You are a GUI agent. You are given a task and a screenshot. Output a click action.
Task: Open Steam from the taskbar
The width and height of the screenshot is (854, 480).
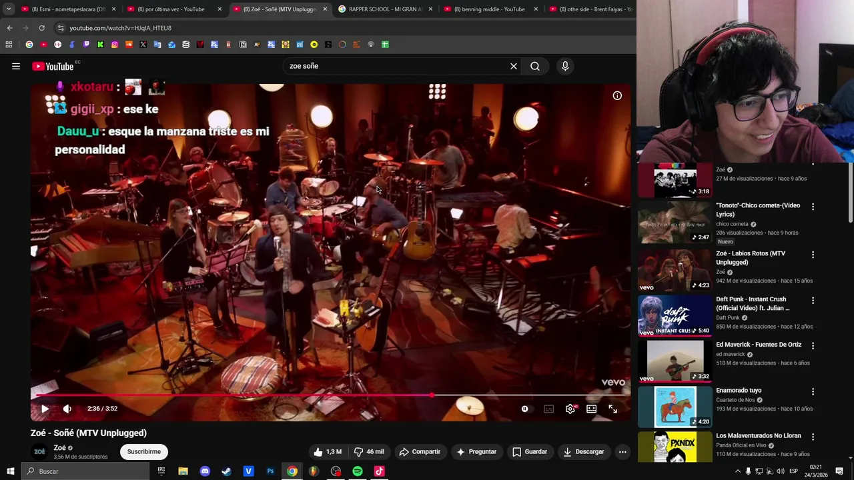226,471
